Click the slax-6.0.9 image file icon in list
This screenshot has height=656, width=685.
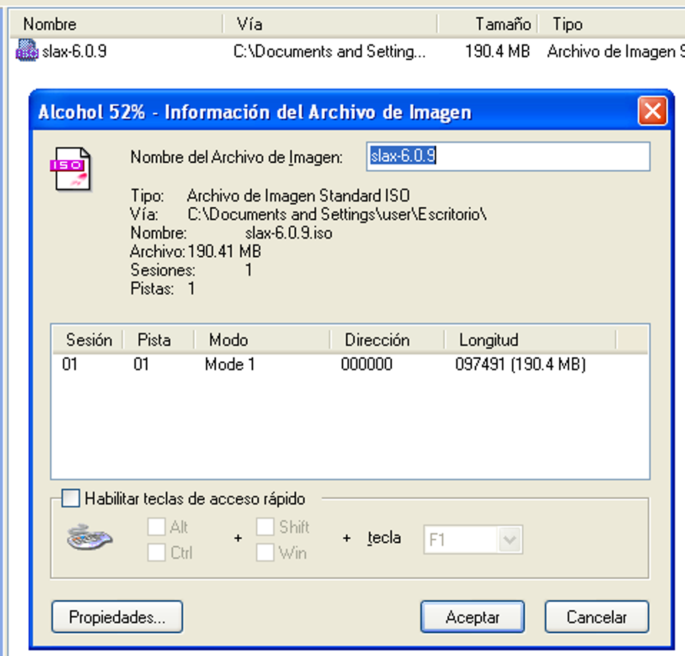(x=27, y=50)
